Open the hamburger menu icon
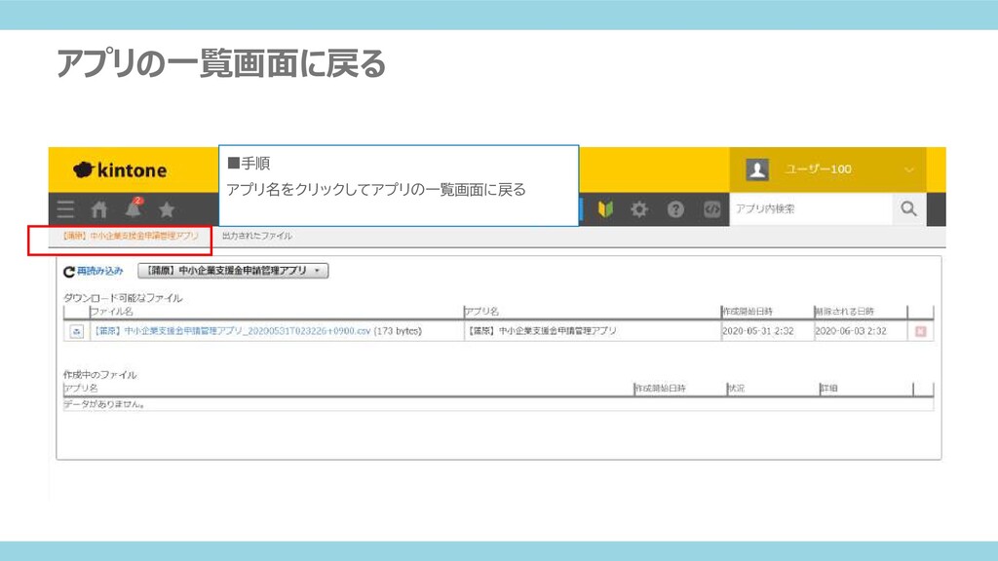 click(65, 209)
